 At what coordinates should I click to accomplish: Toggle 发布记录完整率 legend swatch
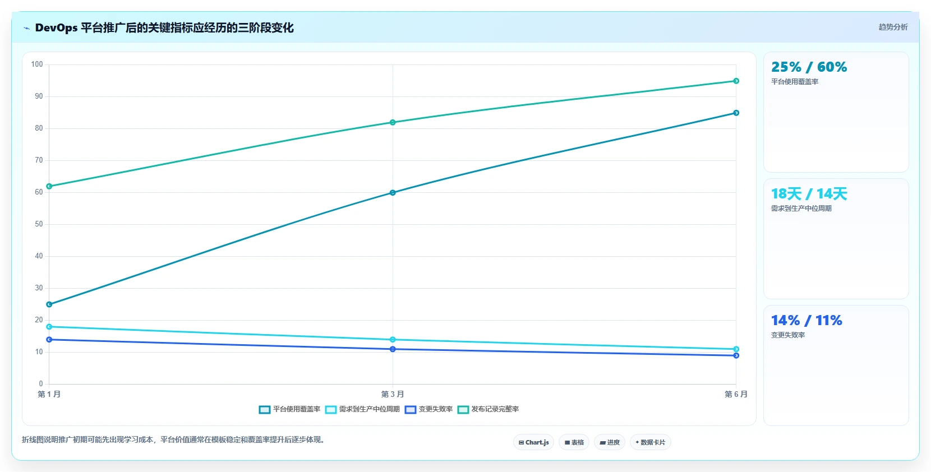(x=463, y=410)
